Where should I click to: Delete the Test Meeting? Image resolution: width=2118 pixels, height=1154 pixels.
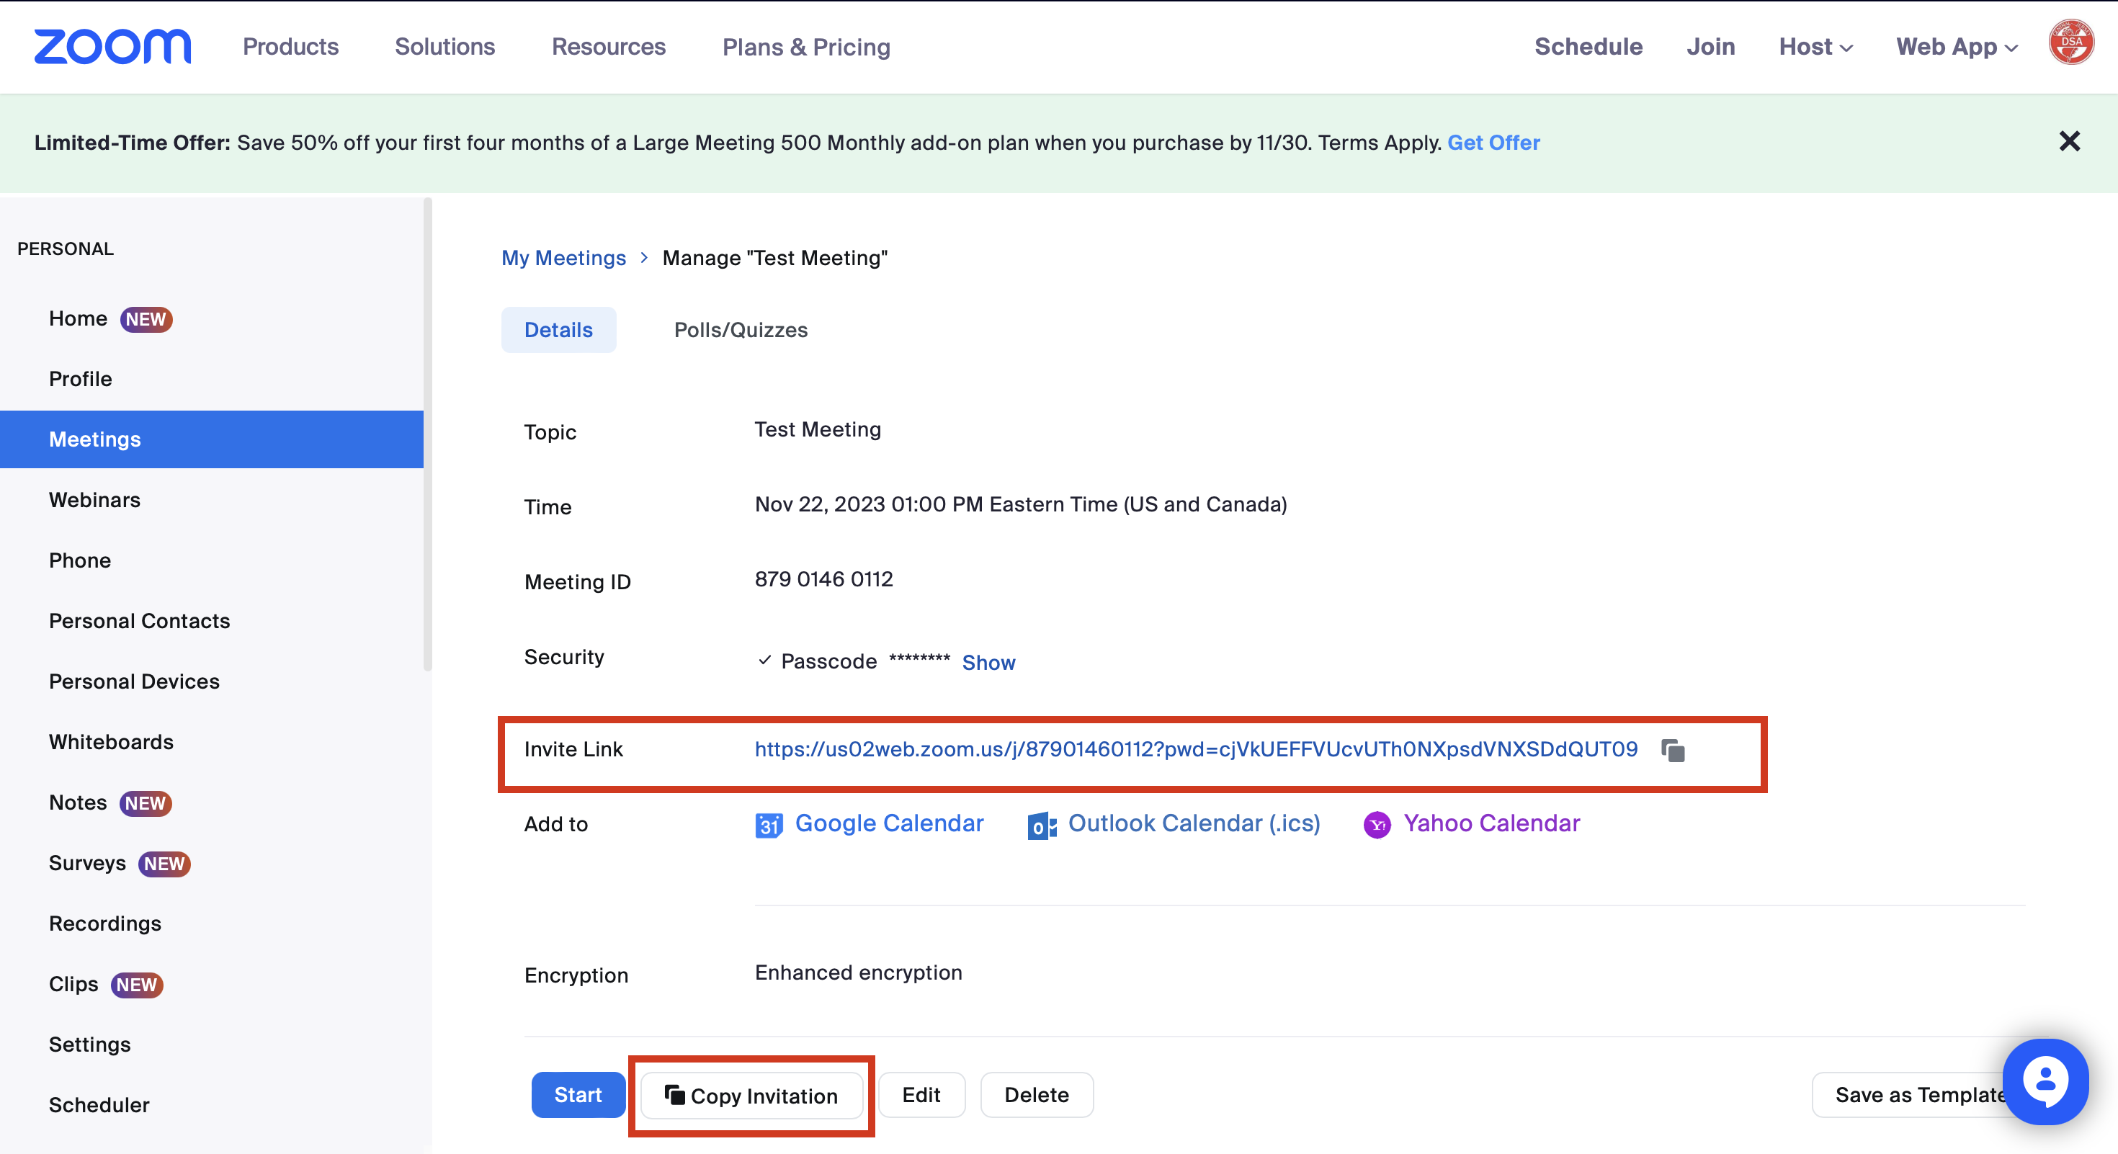[x=1036, y=1095]
